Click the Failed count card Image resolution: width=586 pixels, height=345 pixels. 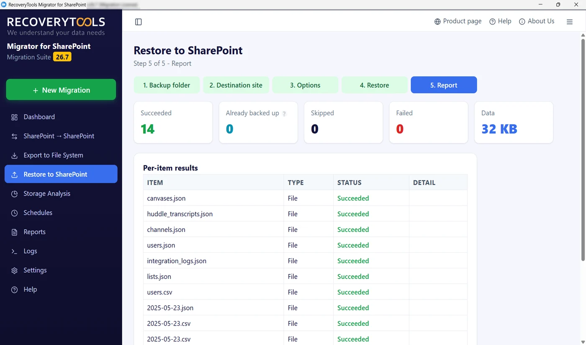[429, 122]
